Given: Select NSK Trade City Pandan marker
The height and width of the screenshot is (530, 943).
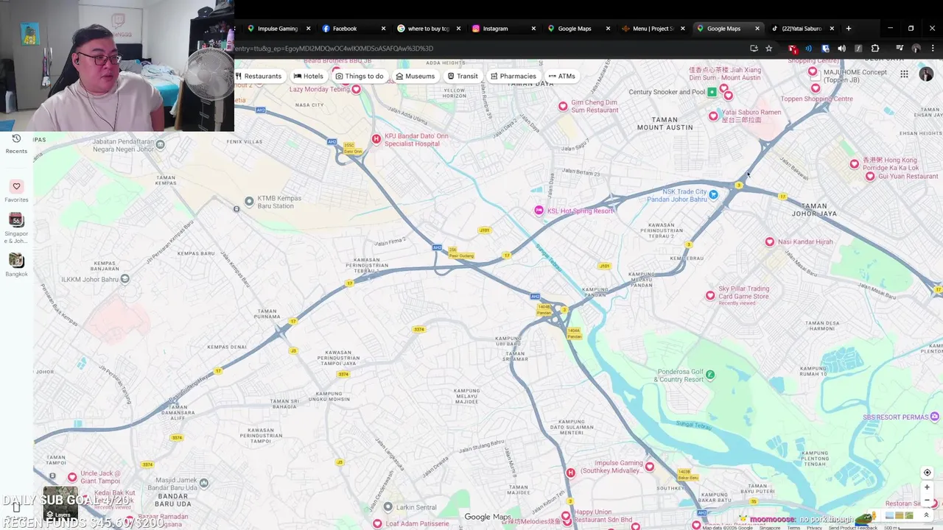Looking at the screenshot, I should tap(713, 195).
